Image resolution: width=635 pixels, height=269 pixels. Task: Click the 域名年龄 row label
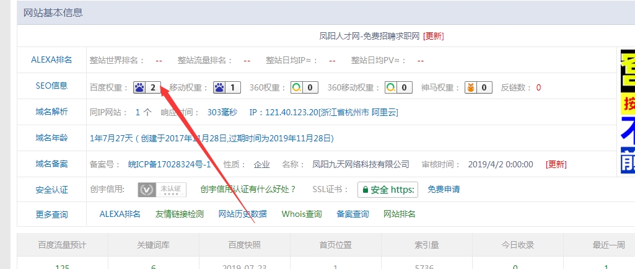click(x=51, y=138)
